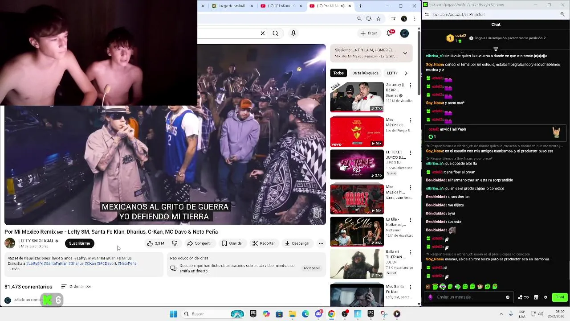This screenshot has height=321, width=570.
Task: Open the Kick shop storefront icon
Action: tap(536, 297)
